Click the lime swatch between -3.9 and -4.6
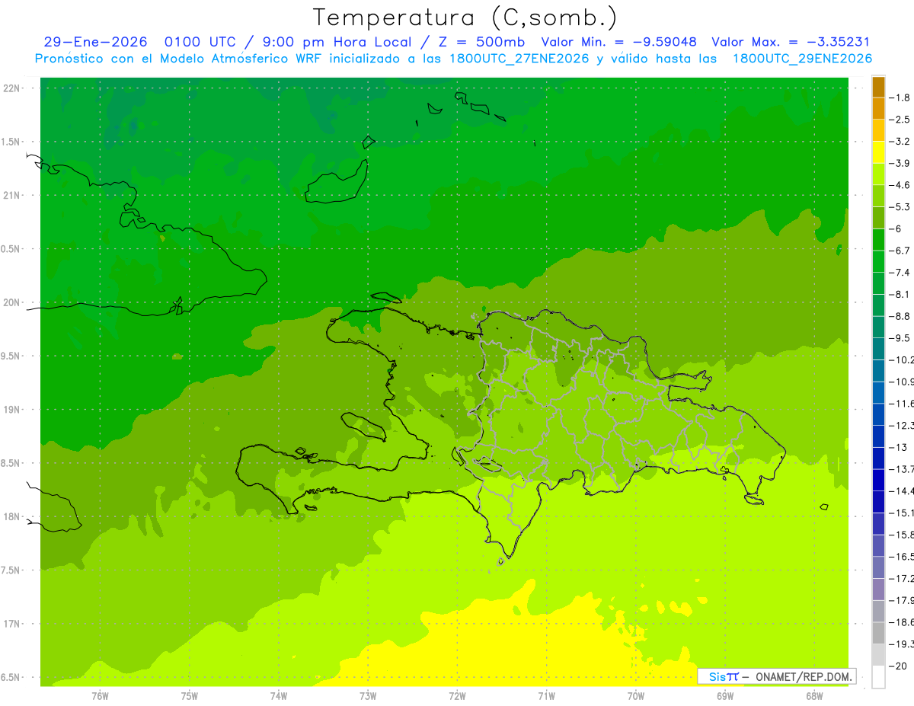This screenshot has height=706, width=914. (x=878, y=174)
